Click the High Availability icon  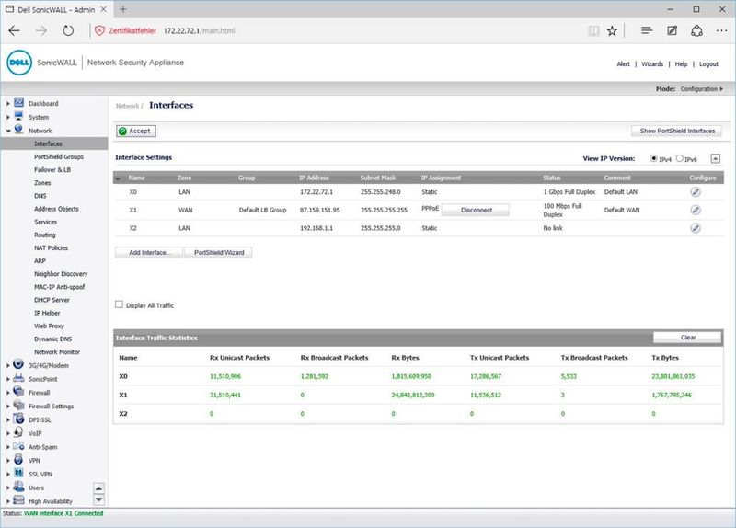18,500
